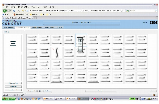Click the CONCERT logo
Viewport: 159px width, 104px height.
[12, 23]
